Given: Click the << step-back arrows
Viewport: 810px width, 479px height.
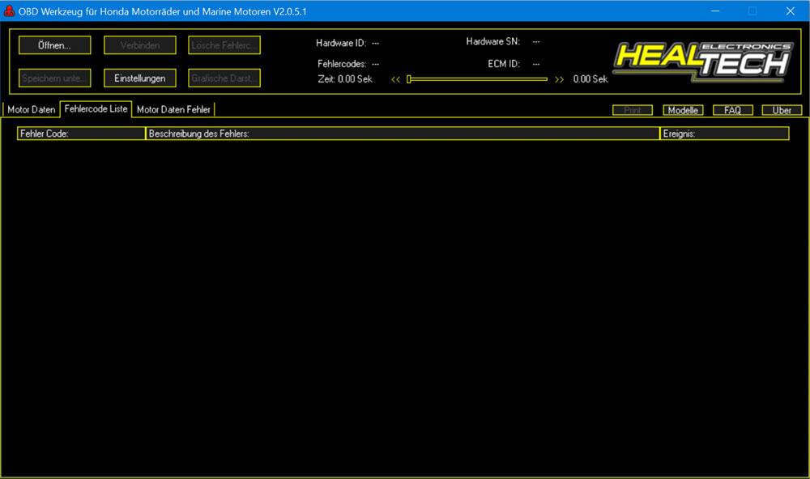Looking at the screenshot, I should pos(397,79).
